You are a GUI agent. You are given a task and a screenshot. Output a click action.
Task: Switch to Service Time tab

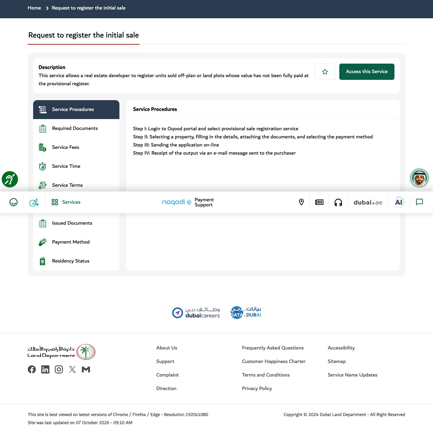76,166
